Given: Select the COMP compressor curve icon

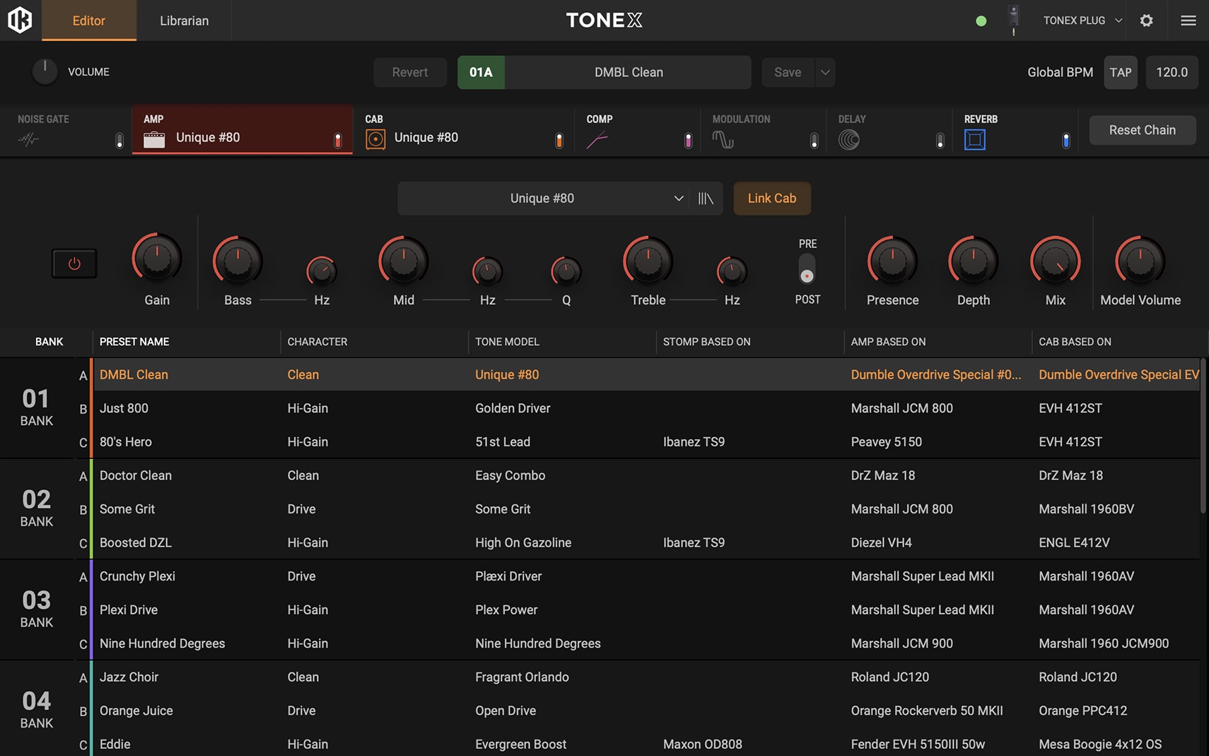Looking at the screenshot, I should pyautogui.click(x=597, y=139).
